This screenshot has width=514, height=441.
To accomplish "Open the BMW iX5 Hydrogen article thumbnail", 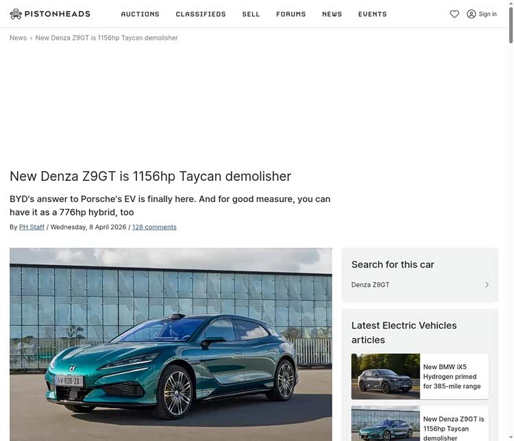I will click(x=385, y=377).
